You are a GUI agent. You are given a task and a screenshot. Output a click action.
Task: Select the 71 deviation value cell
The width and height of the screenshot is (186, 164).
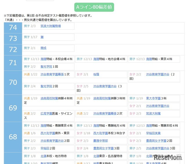click(13, 63)
